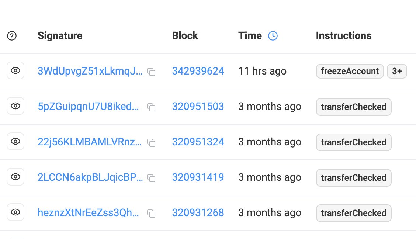Click eye icon for block 320931268 row

[x=15, y=212]
